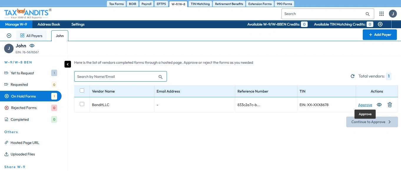
Task: Expand the payer dropdown circle arrow
Action: pyautogui.click(x=9, y=36)
